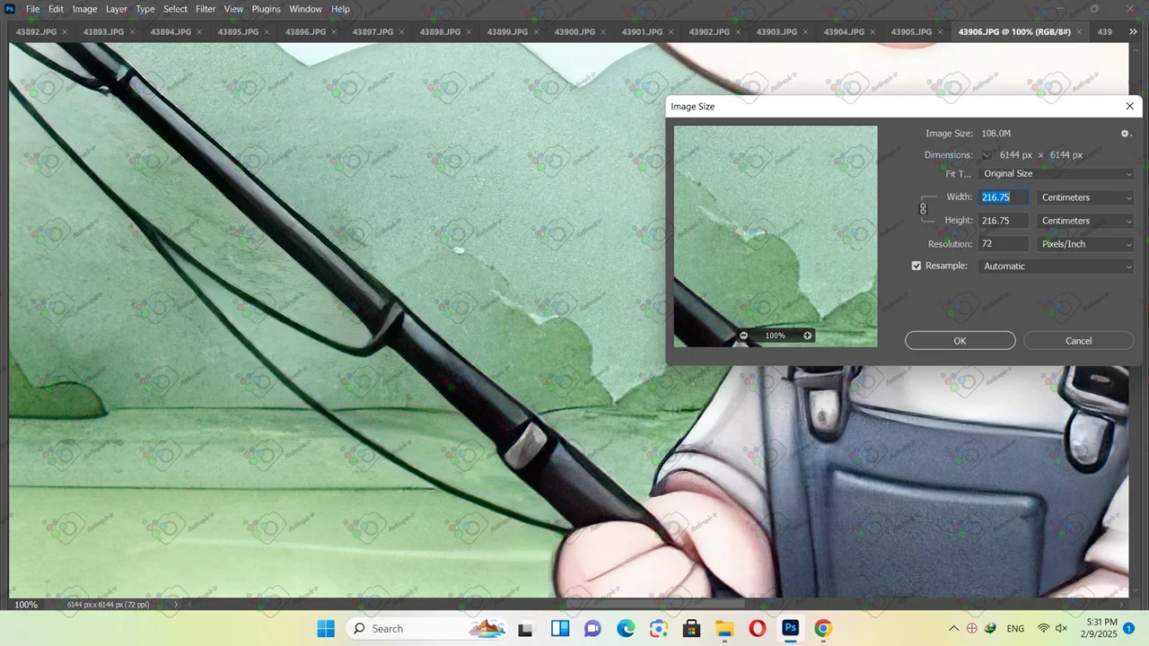Open Microsoft Edge from the taskbar
Viewport: 1149px width, 646px height.
point(626,628)
